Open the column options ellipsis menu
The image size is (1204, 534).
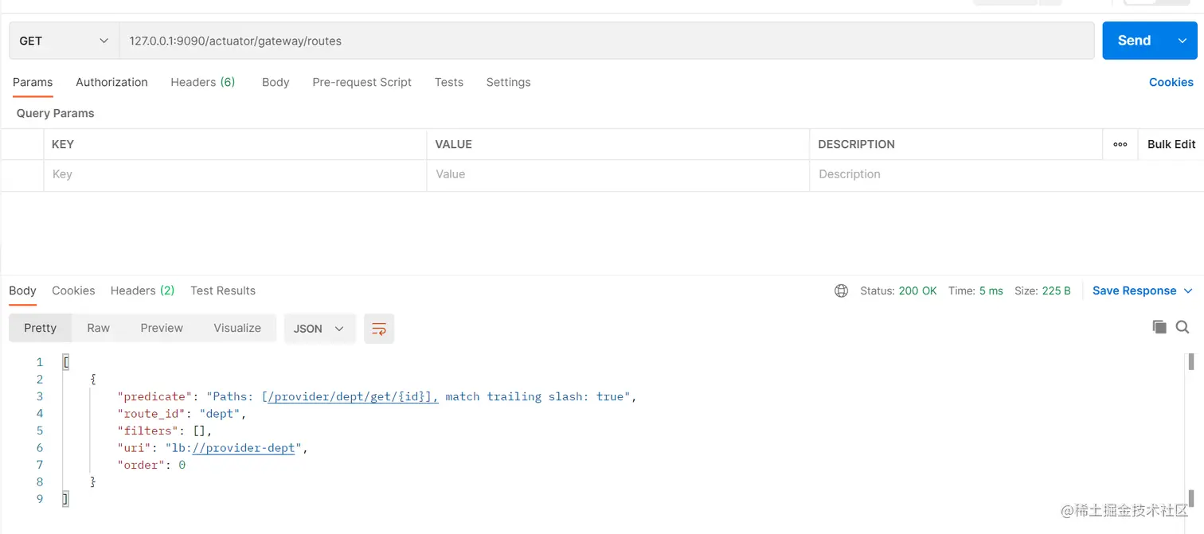1120,144
